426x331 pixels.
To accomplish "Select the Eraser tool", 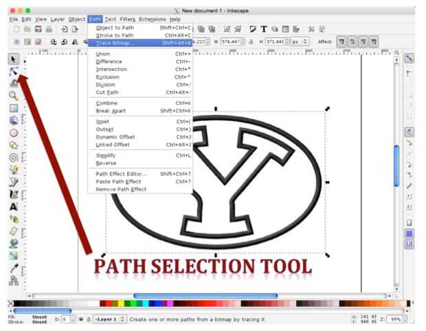I will click(x=14, y=231).
